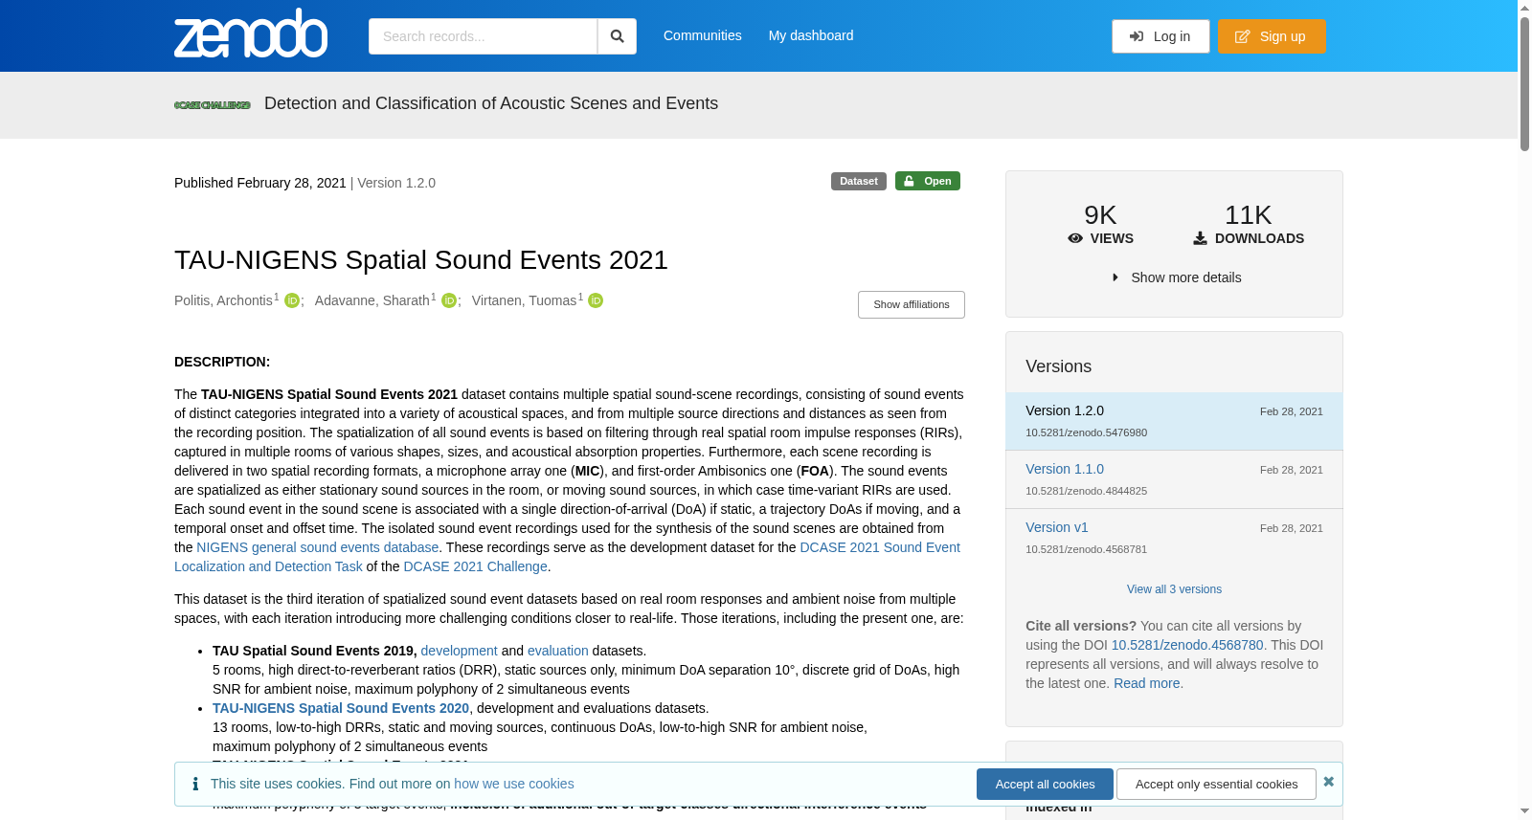Viewport: 1532px width, 820px height.
Task: Click DOI text 10.5281/zenodo.5476980
Action: point(1086,432)
